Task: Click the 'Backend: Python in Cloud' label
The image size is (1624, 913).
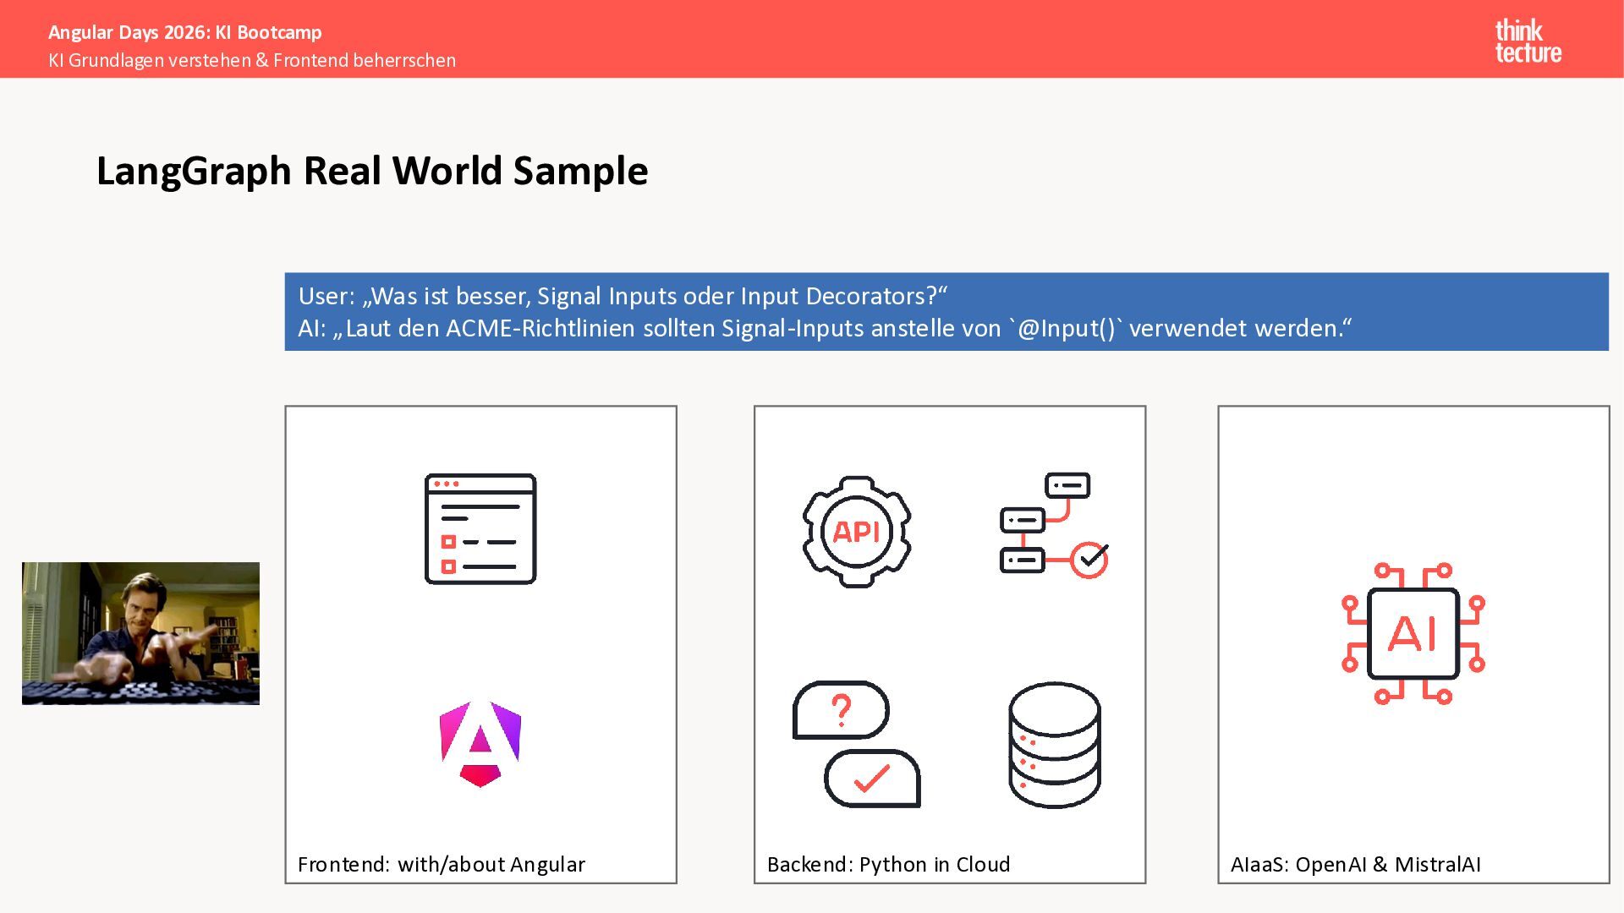Action: click(x=888, y=864)
